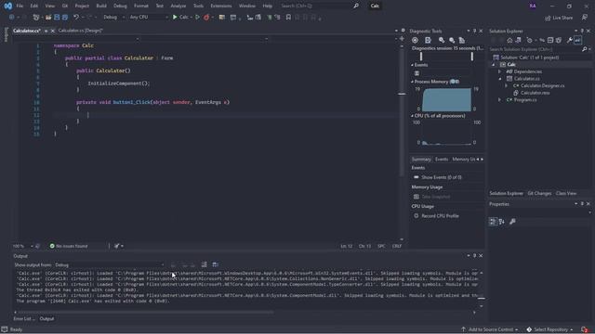Click Solution Explorer switch views icon
Viewport: 595px width, 334px height.
518,40
